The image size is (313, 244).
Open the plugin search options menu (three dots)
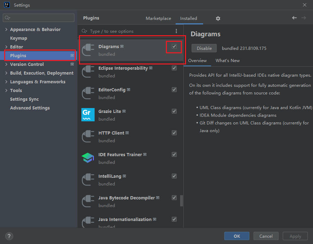(x=176, y=31)
